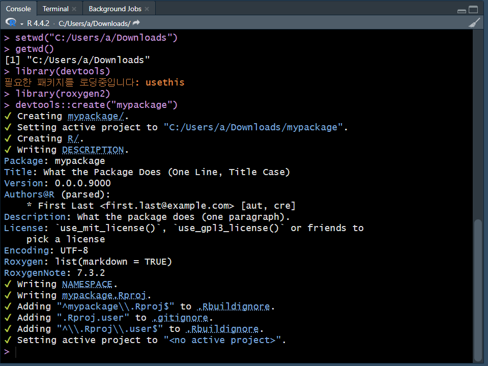Click the Package: mypackage line
Screen dimensions: 488x366
click(x=54, y=161)
